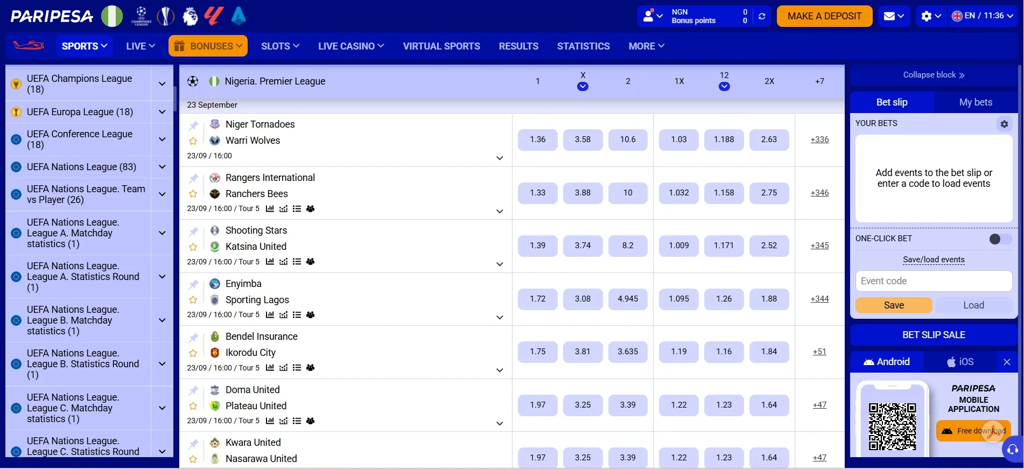Open Nigeria flag league shortcut in header
The width and height of the screenshot is (1024, 469).
pos(112,16)
